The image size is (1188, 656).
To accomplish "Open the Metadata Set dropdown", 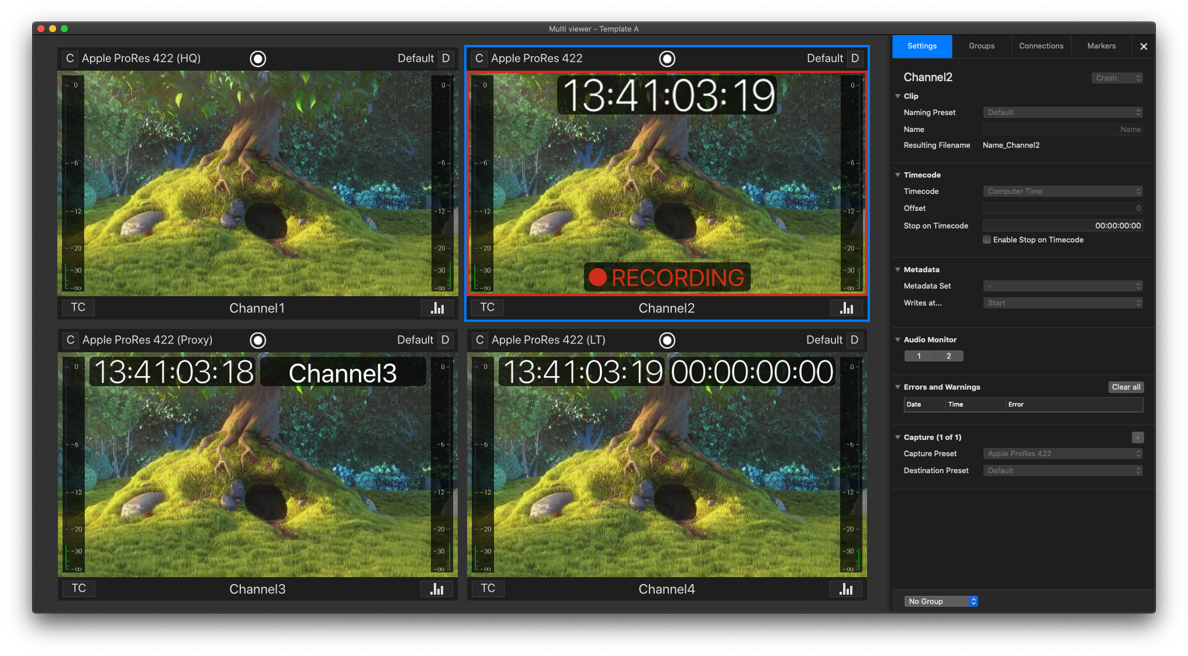I will [x=1063, y=286].
